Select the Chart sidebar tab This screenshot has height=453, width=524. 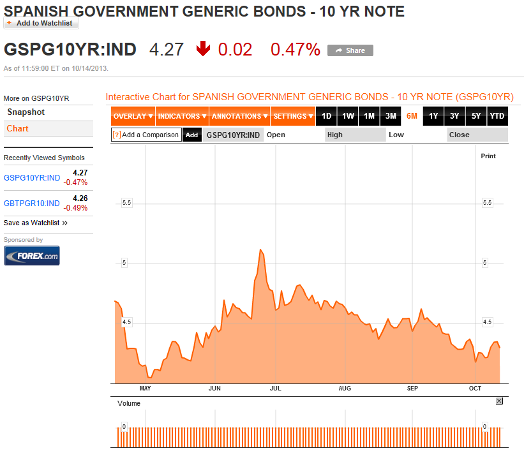click(x=49, y=129)
